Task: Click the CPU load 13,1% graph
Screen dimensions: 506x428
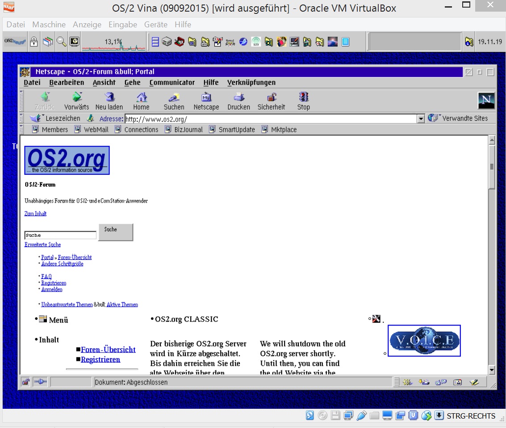Action: point(113,42)
